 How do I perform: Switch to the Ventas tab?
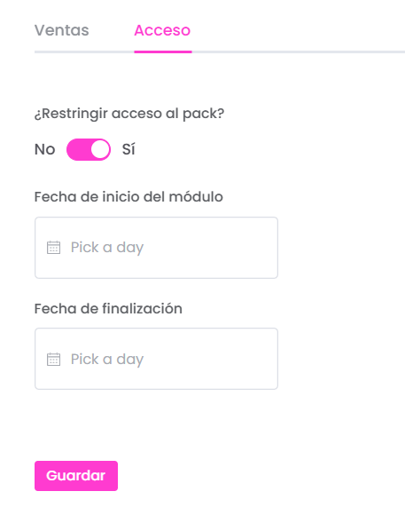coord(62,30)
